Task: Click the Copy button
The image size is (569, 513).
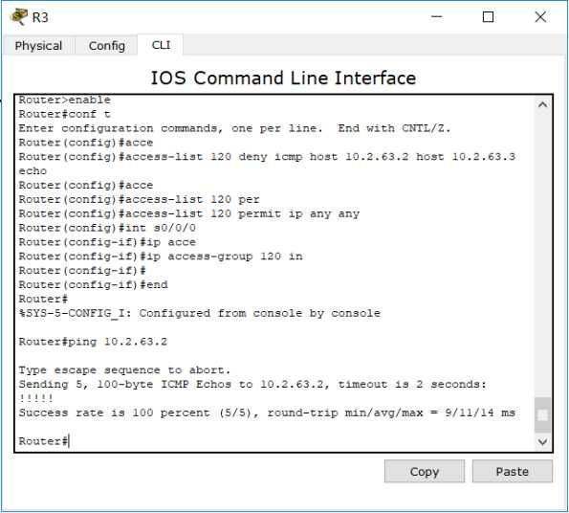Action: pyautogui.click(x=425, y=471)
